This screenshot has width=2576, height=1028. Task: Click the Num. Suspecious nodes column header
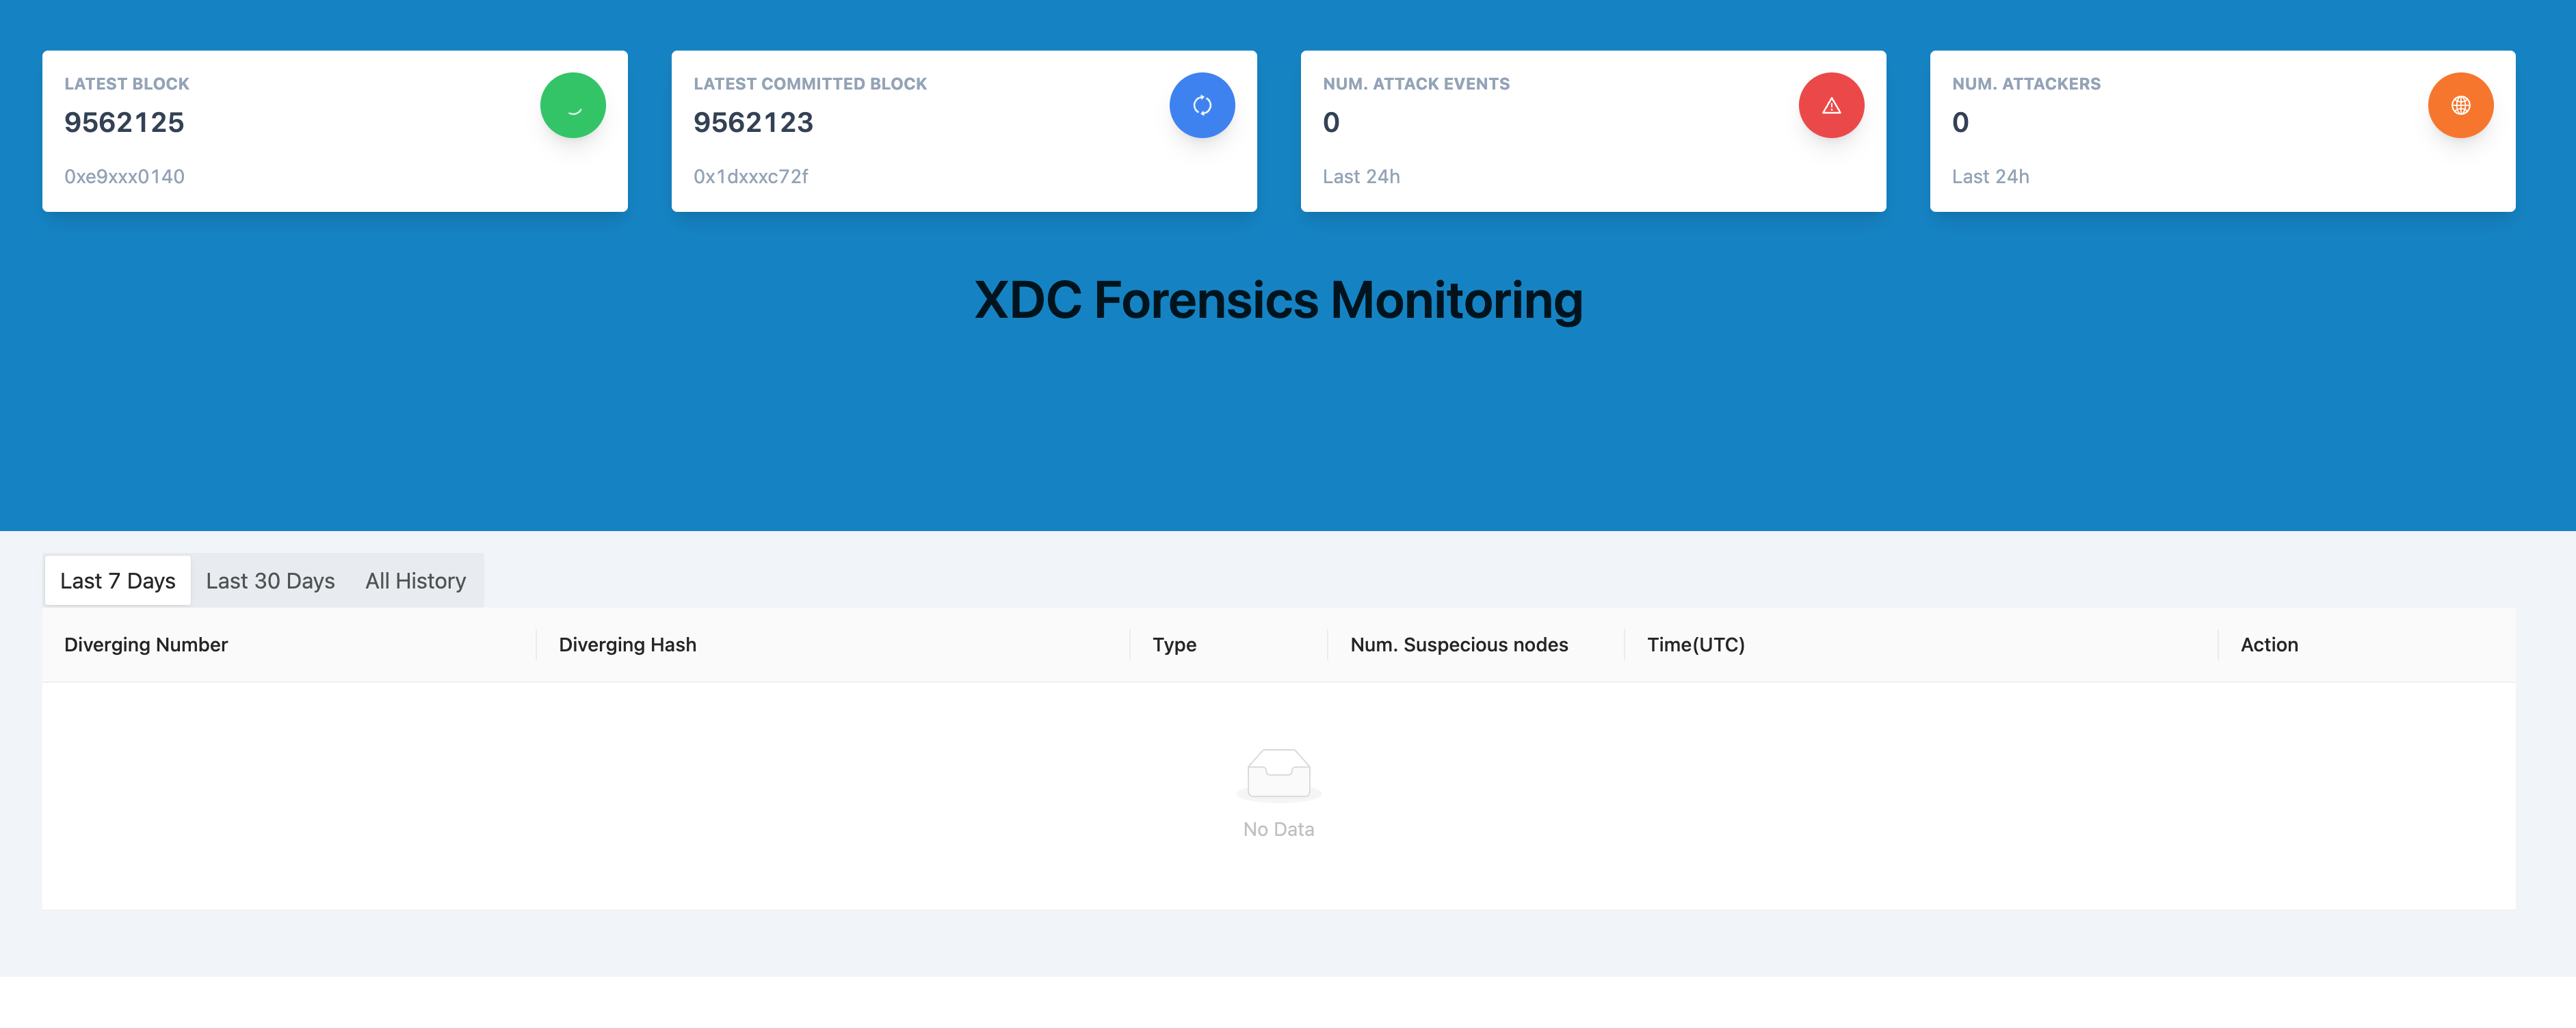click(1458, 645)
